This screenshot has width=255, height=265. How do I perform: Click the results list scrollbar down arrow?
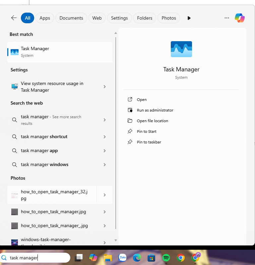pos(116,240)
